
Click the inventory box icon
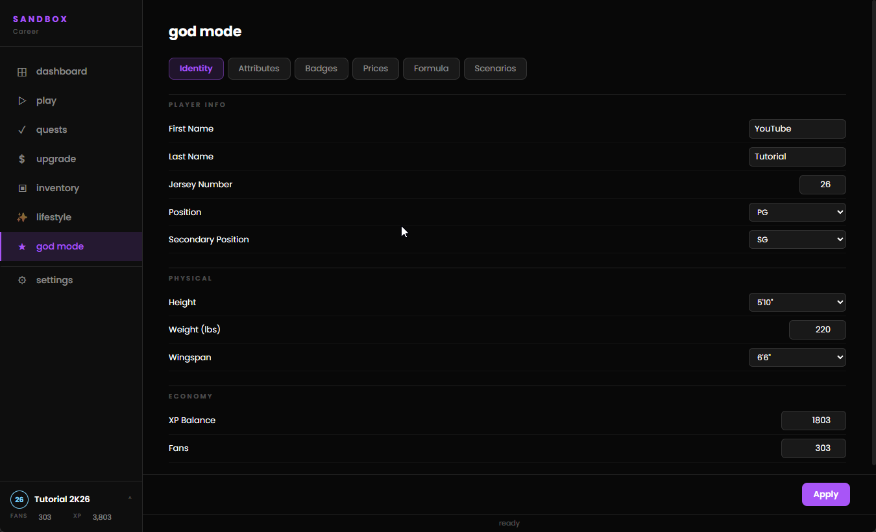coord(22,188)
